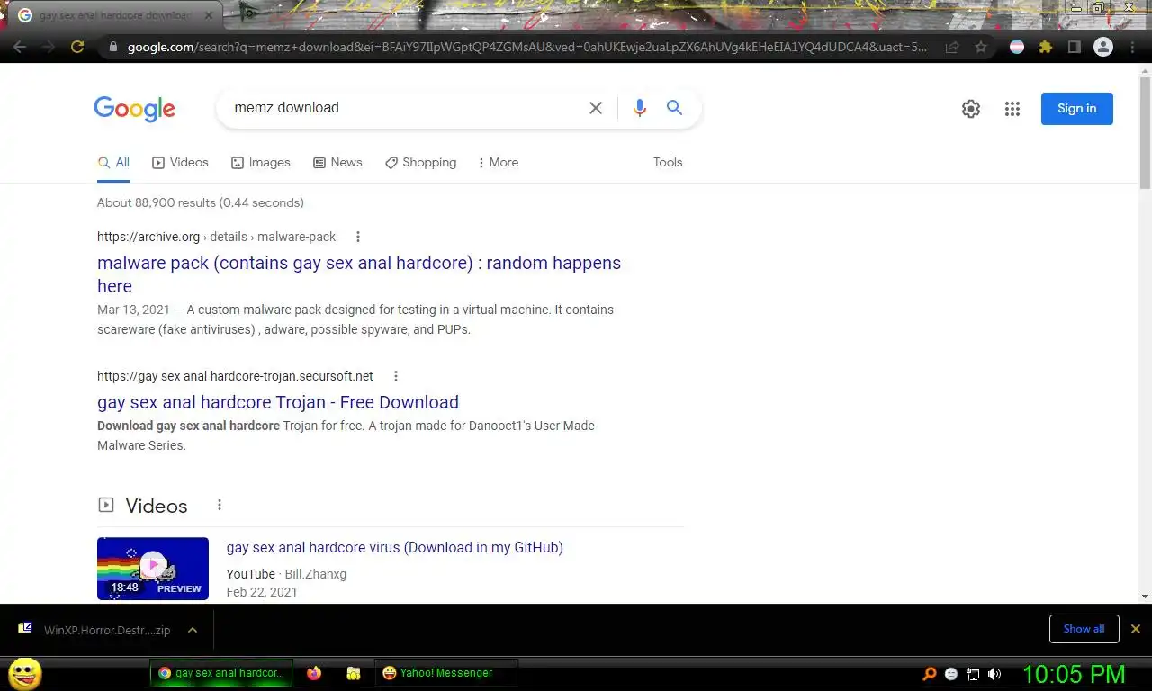Submit search with the blue magnifier icon
This screenshot has height=691, width=1152.
[x=674, y=108]
